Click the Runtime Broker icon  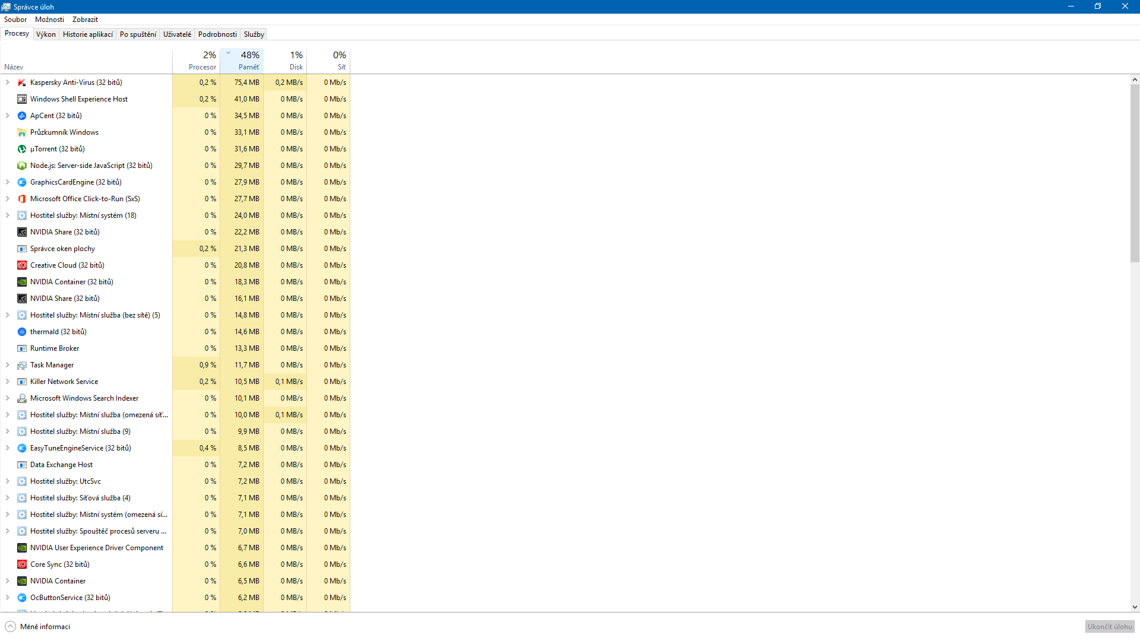22,348
